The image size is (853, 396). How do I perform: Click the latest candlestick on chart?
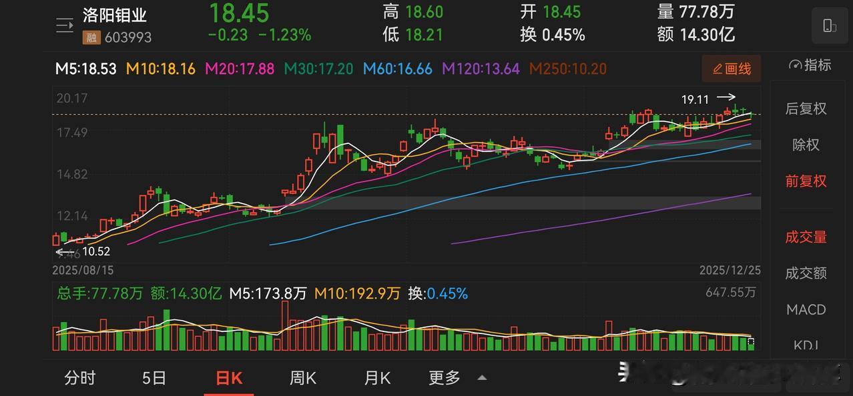(752, 116)
